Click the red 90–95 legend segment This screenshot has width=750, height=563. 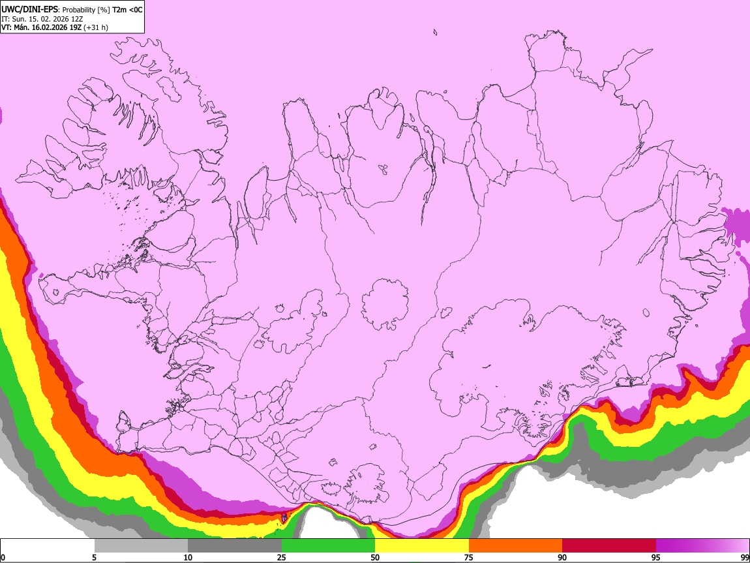(609, 546)
